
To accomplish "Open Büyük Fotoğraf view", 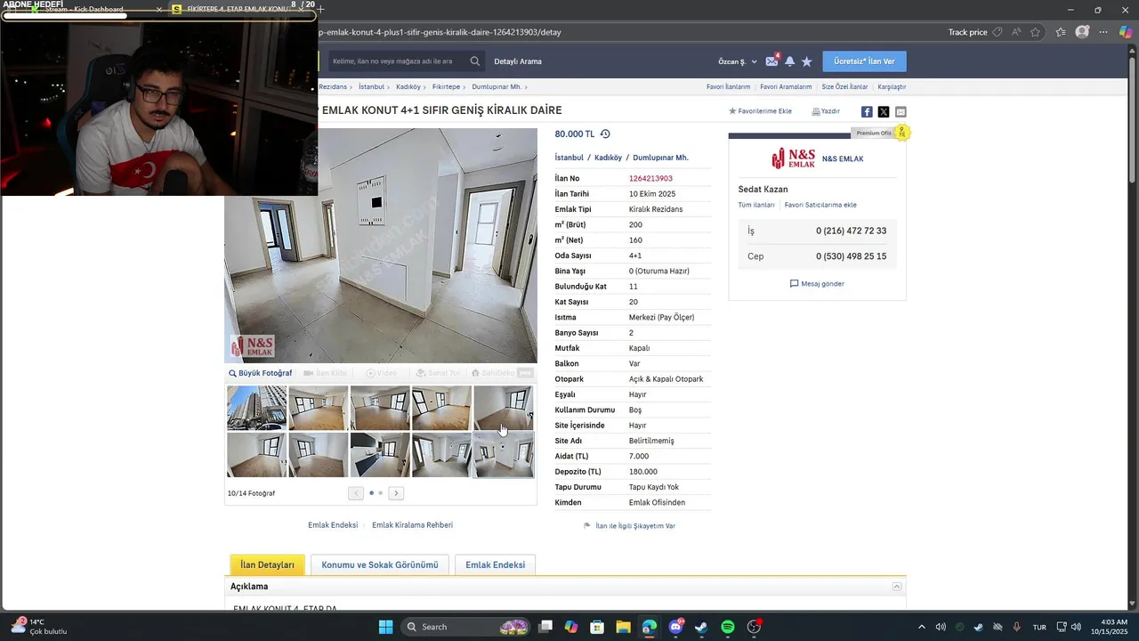I will (x=260, y=373).
